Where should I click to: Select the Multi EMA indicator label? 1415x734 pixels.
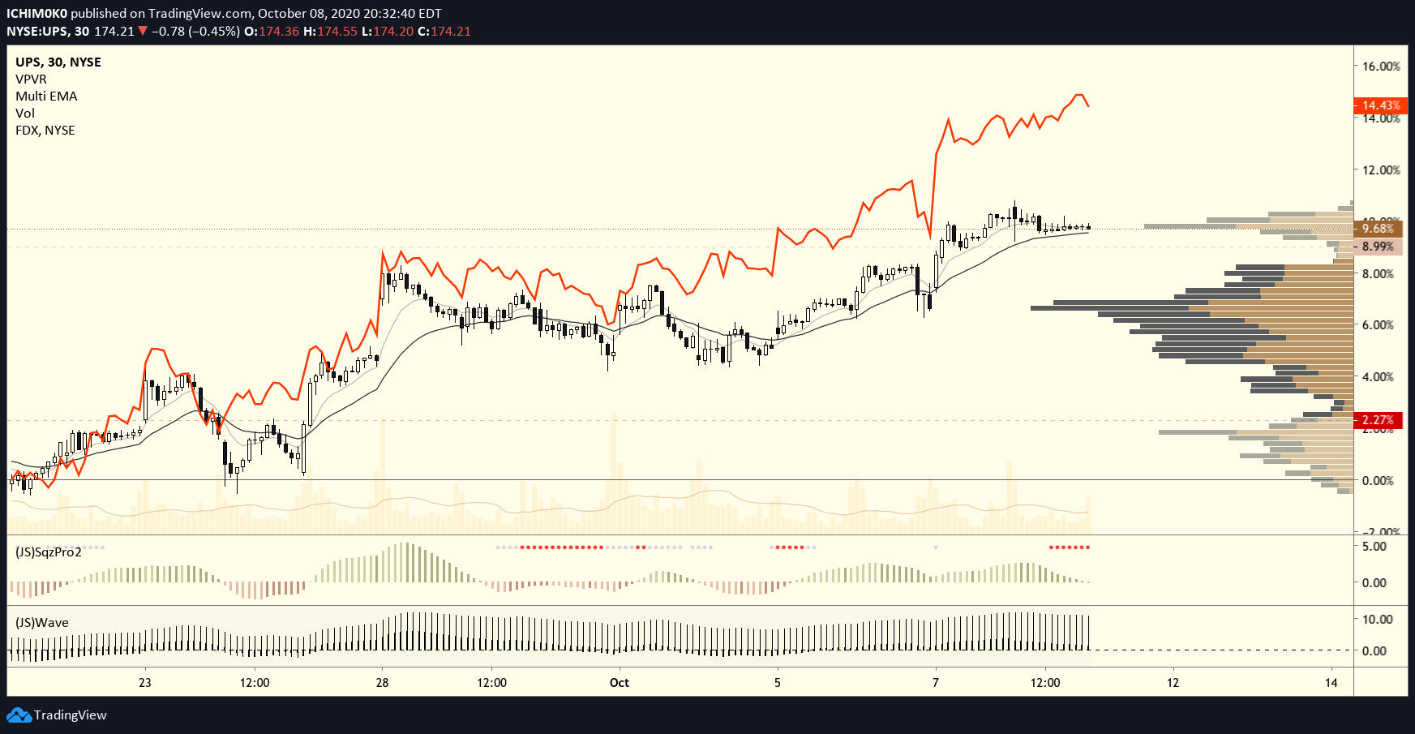pyautogui.click(x=46, y=97)
